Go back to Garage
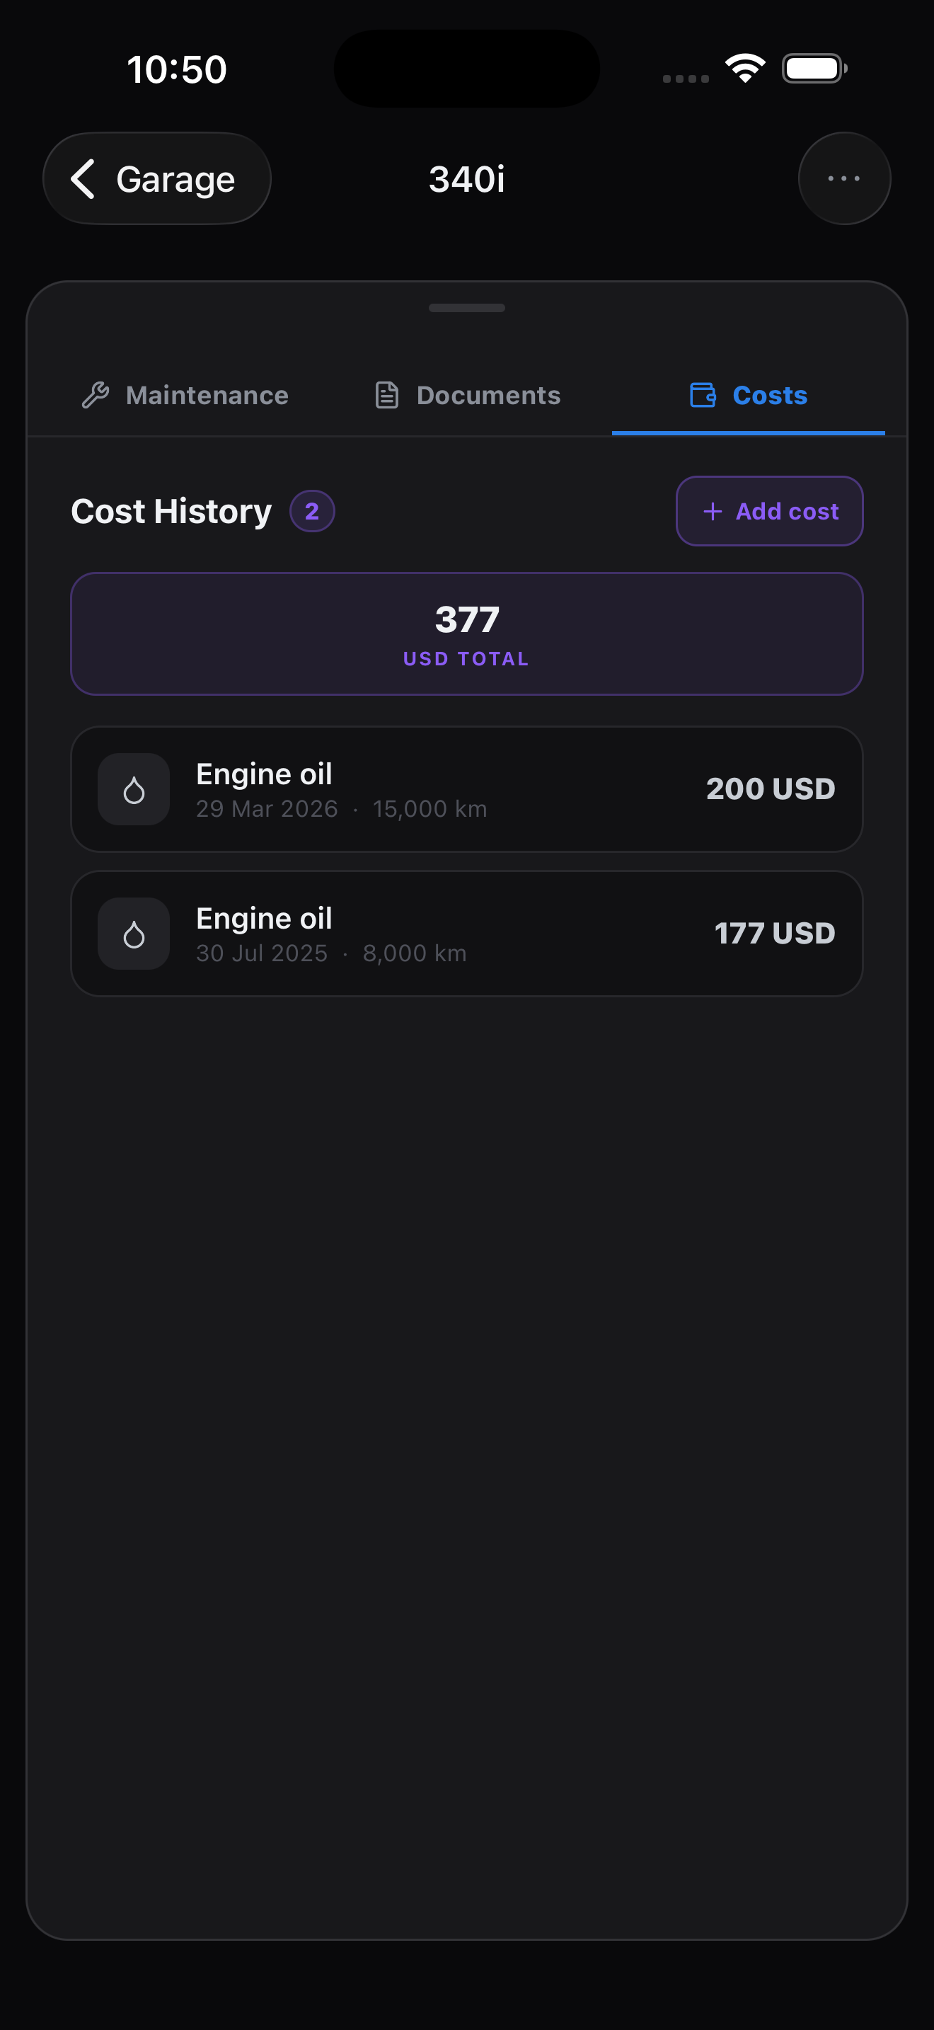Image resolution: width=934 pixels, height=2030 pixels. tap(156, 179)
